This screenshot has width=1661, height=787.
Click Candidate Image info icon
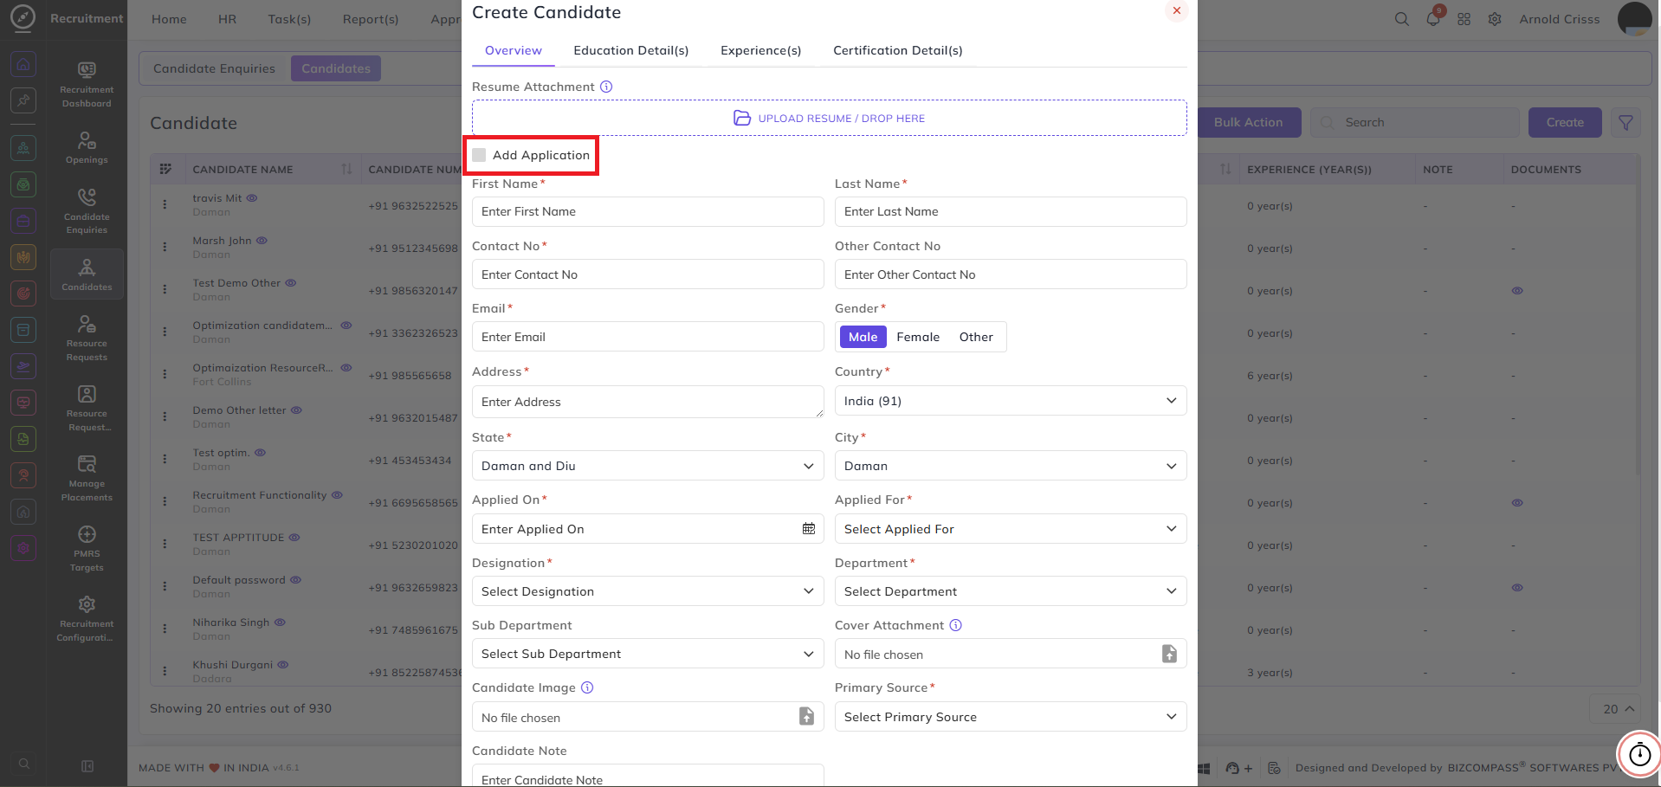pyautogui.click(x=586, y=687)
